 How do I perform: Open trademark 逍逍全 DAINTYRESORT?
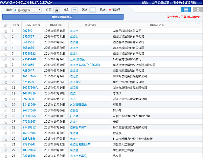point(85,65)
